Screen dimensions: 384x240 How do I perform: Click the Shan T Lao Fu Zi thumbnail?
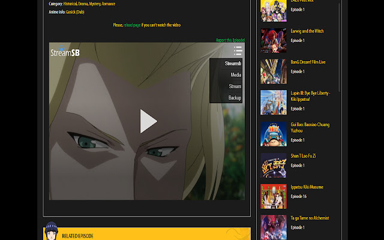pyautogui.click(x=274, y=166)
